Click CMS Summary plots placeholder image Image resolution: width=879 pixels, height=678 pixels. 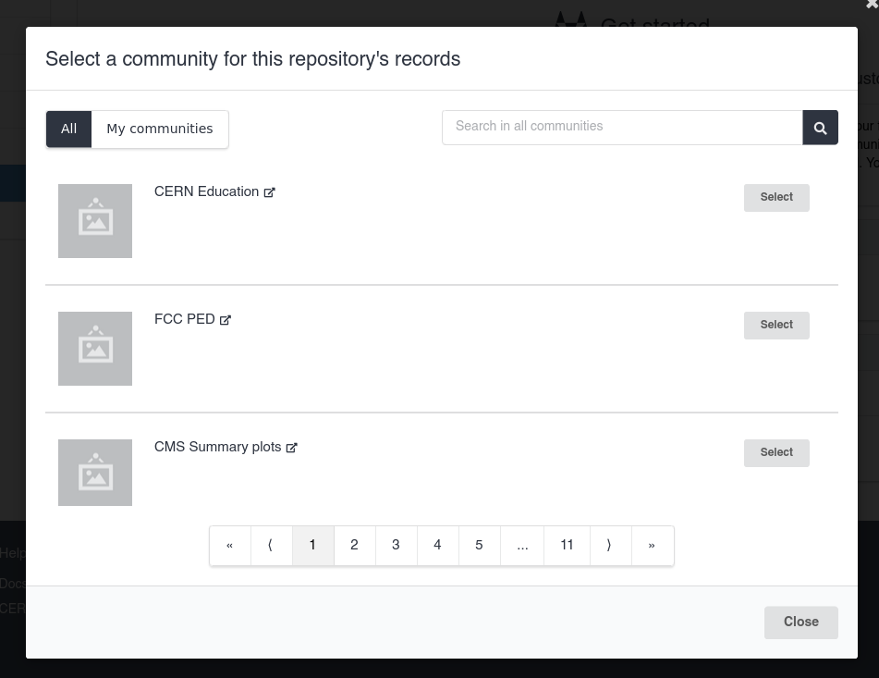click(95, 473)
